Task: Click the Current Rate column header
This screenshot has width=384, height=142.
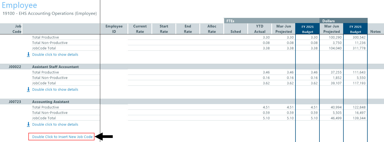Action: point(140,29)
